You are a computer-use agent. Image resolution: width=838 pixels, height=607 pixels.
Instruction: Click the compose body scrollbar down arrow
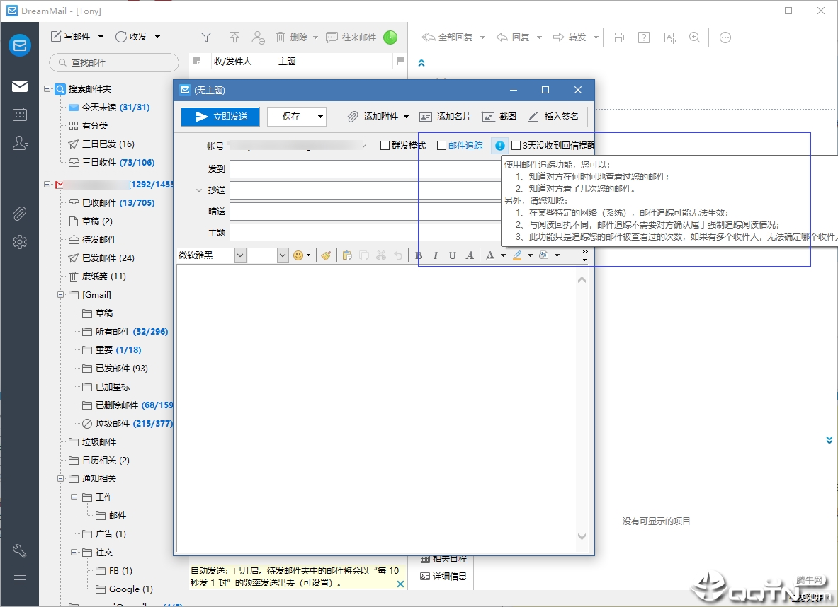[582, 536]
